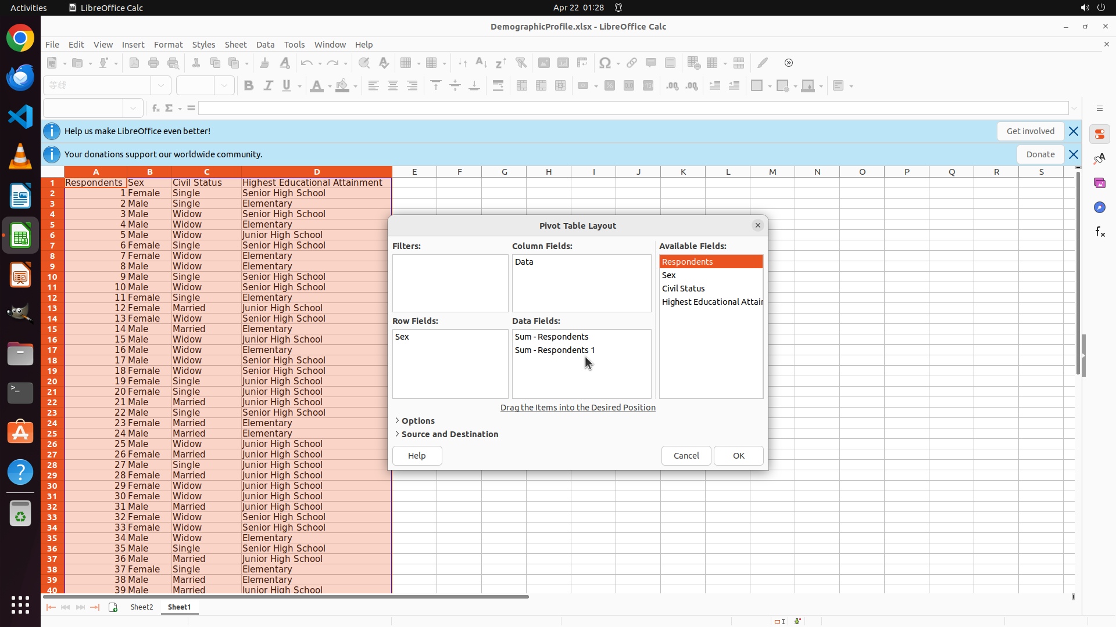This screenshot has height=627, width=1116.
Task: Open the font name dropdown
Action: [161, 85]
